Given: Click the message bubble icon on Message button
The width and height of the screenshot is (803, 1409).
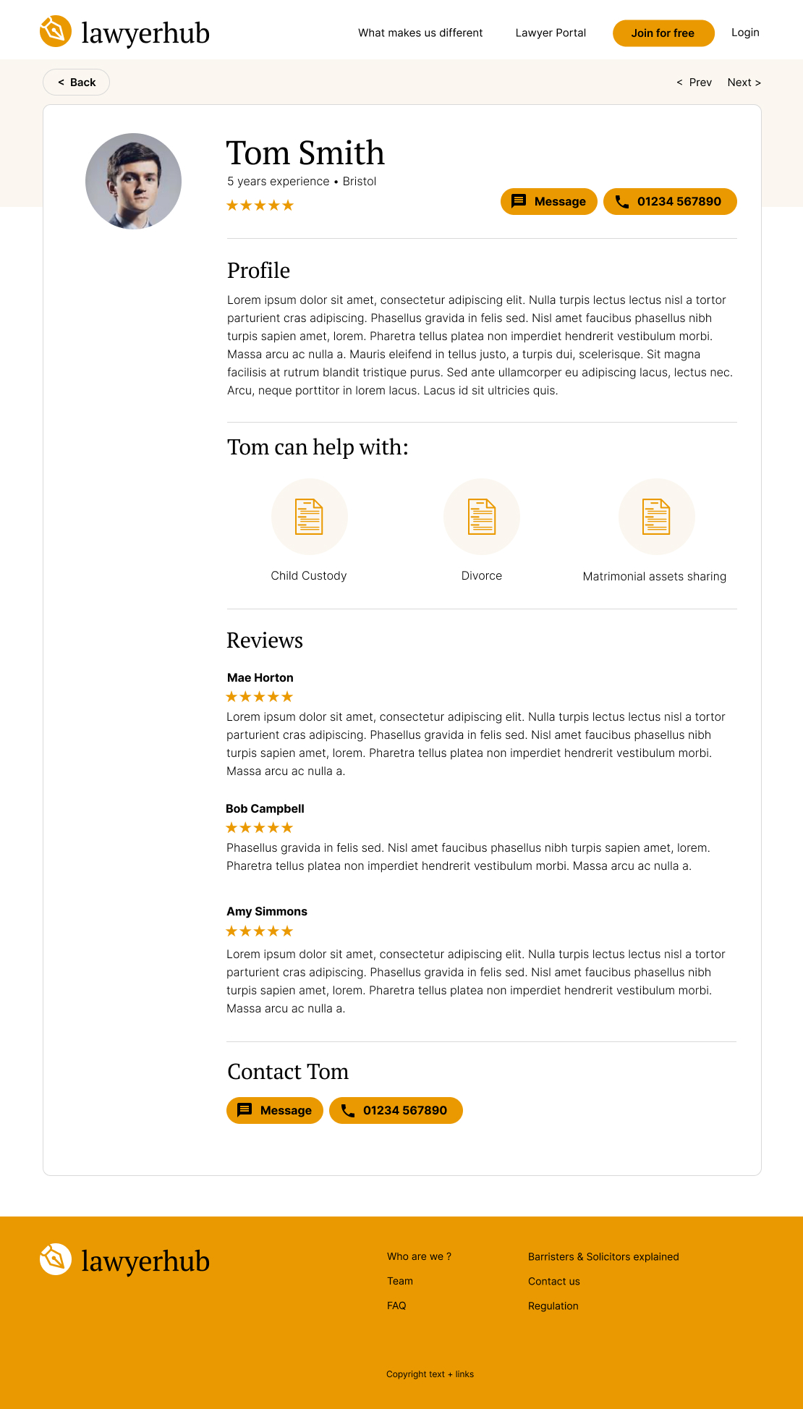Looking at the screenshot, I should tap(519, 201).
